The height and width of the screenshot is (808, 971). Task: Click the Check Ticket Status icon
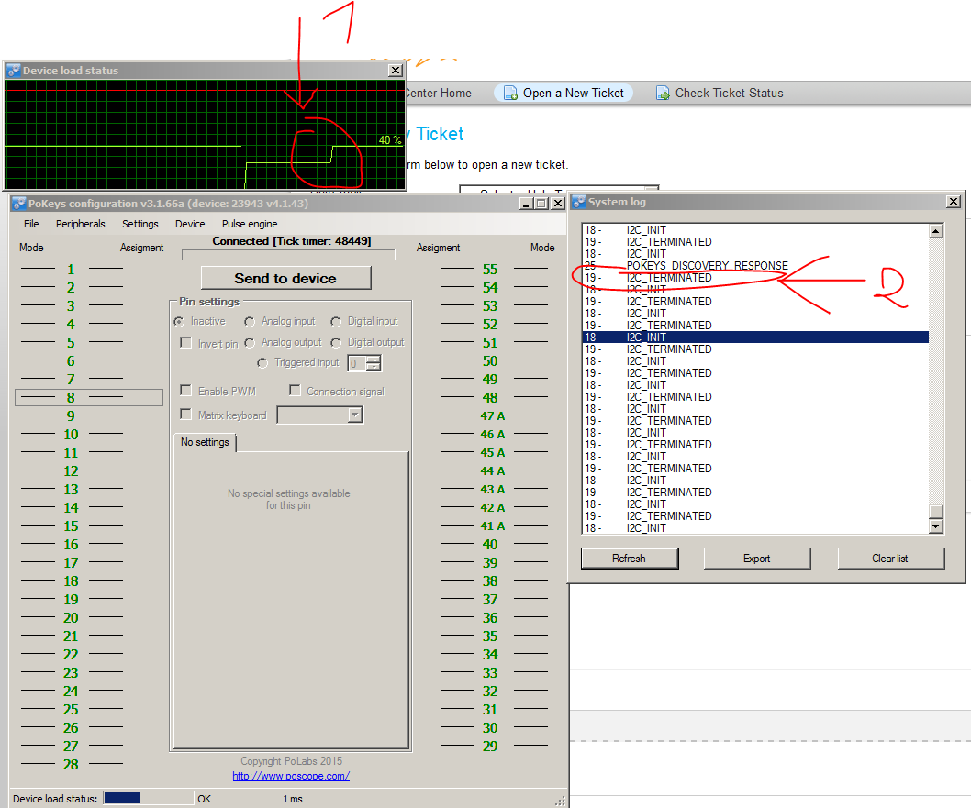[x=662, y=93]
